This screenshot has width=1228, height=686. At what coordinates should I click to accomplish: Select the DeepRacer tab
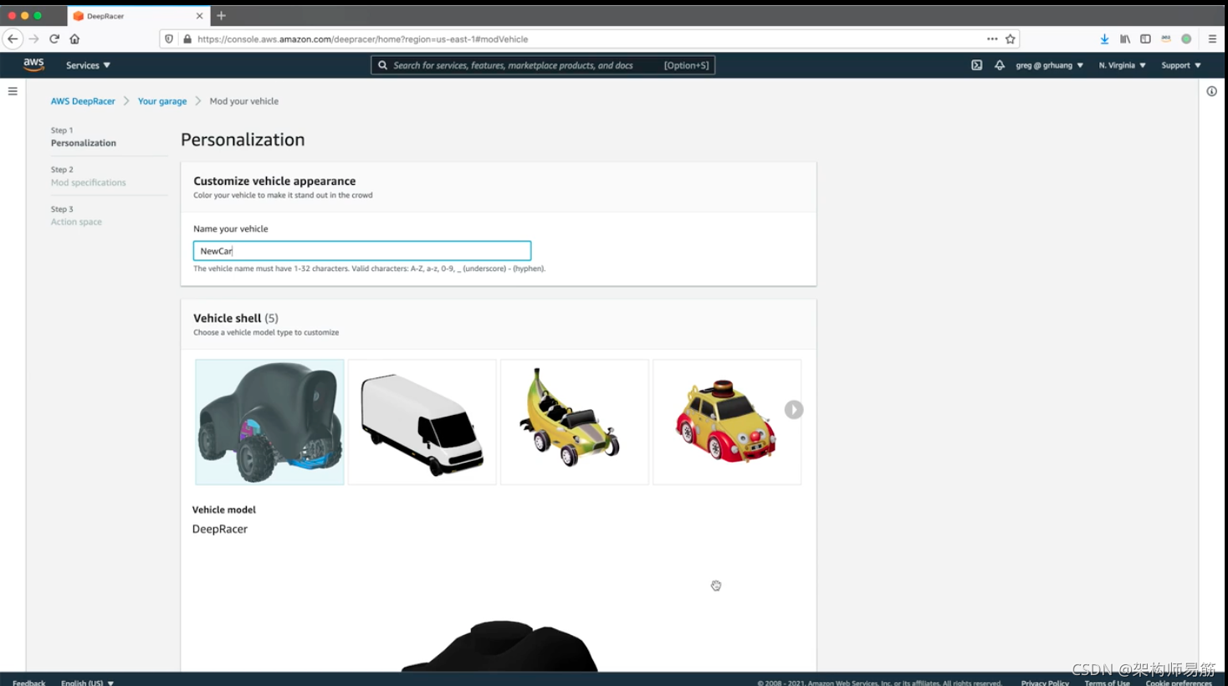(138, 15)
